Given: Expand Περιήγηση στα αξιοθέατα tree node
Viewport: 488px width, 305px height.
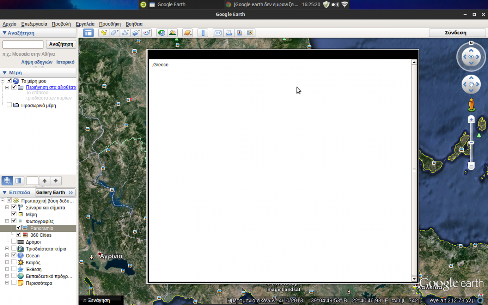Looking at the screenshot, I should (x=7, y=87).
